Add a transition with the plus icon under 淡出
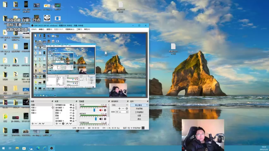 coord(120,108)
